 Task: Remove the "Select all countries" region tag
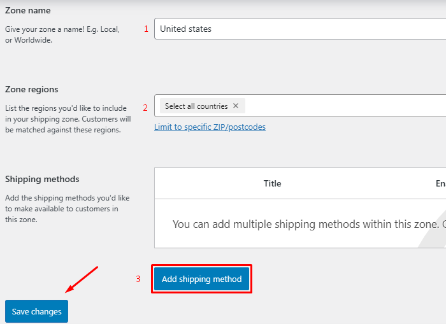pyautogui.click(x=236, y=106)
